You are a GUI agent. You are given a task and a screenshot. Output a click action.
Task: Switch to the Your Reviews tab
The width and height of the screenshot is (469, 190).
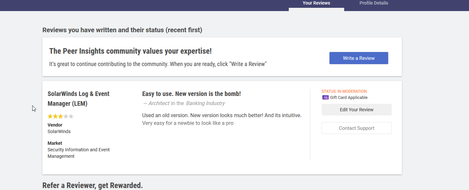click(316, 3)
